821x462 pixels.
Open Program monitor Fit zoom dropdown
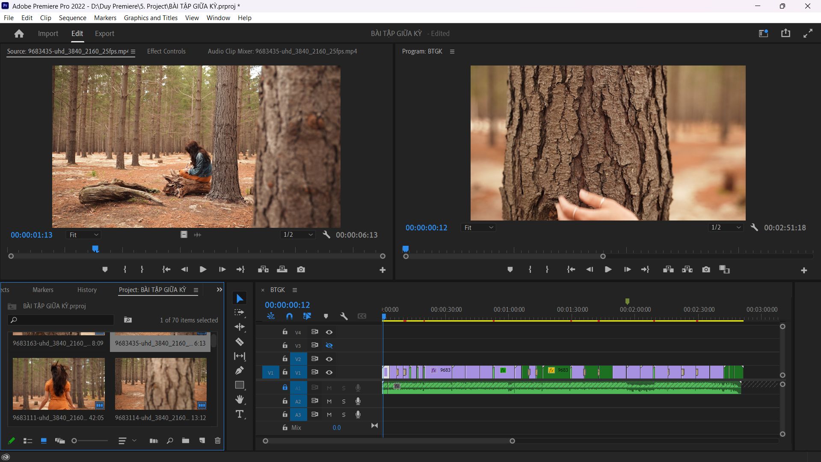click(478, 228)
